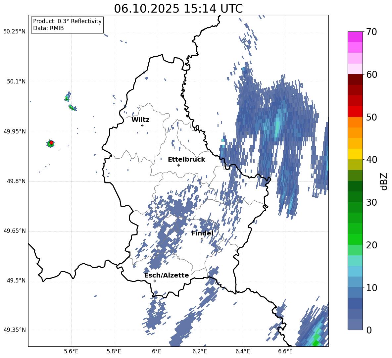Pick the bright red swatch above 50
Viewport: 392px width, 358px height.
(355, 112)
